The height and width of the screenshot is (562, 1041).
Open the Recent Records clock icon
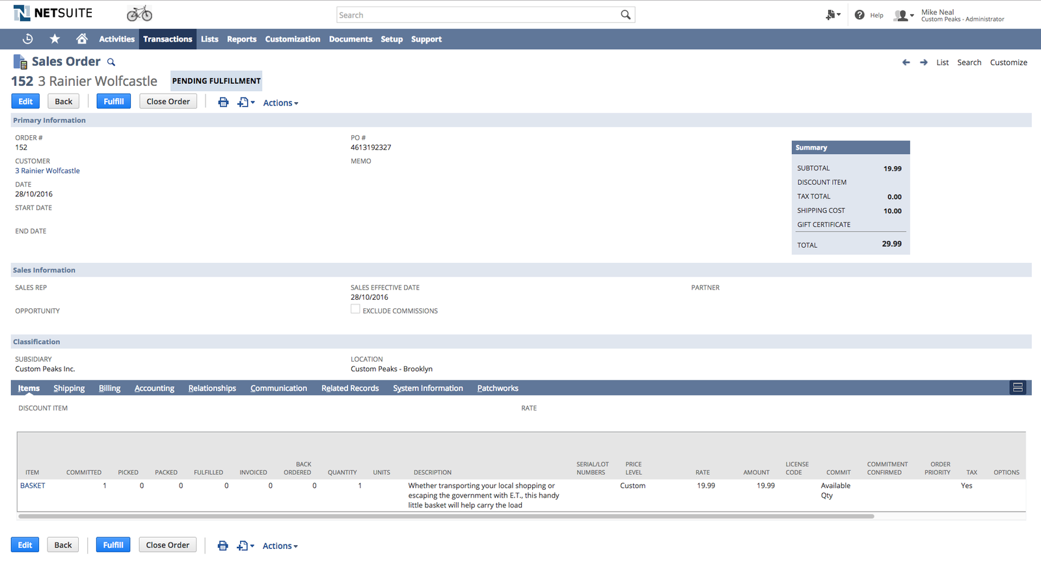[x=27, y=39]
